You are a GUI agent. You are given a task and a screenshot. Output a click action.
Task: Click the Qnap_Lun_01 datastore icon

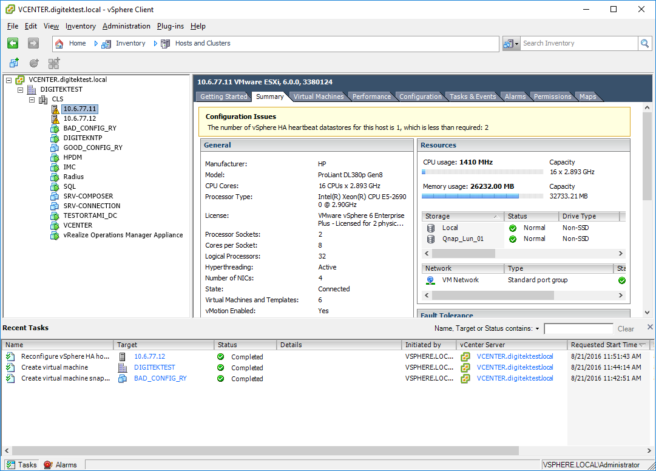(x=430, y=239)
